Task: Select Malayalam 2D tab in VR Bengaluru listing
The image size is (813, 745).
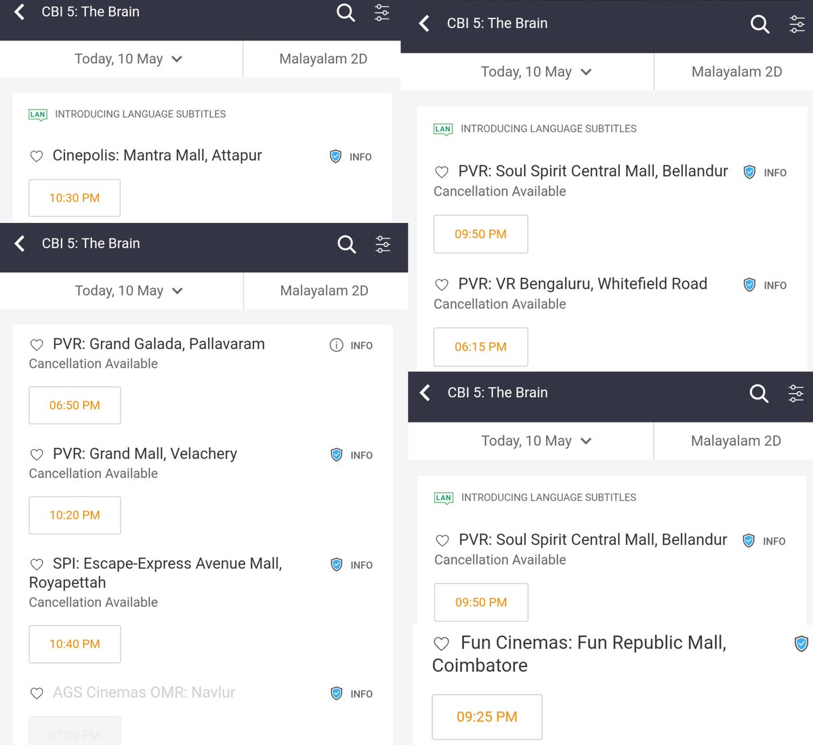Action: [736, 72]
